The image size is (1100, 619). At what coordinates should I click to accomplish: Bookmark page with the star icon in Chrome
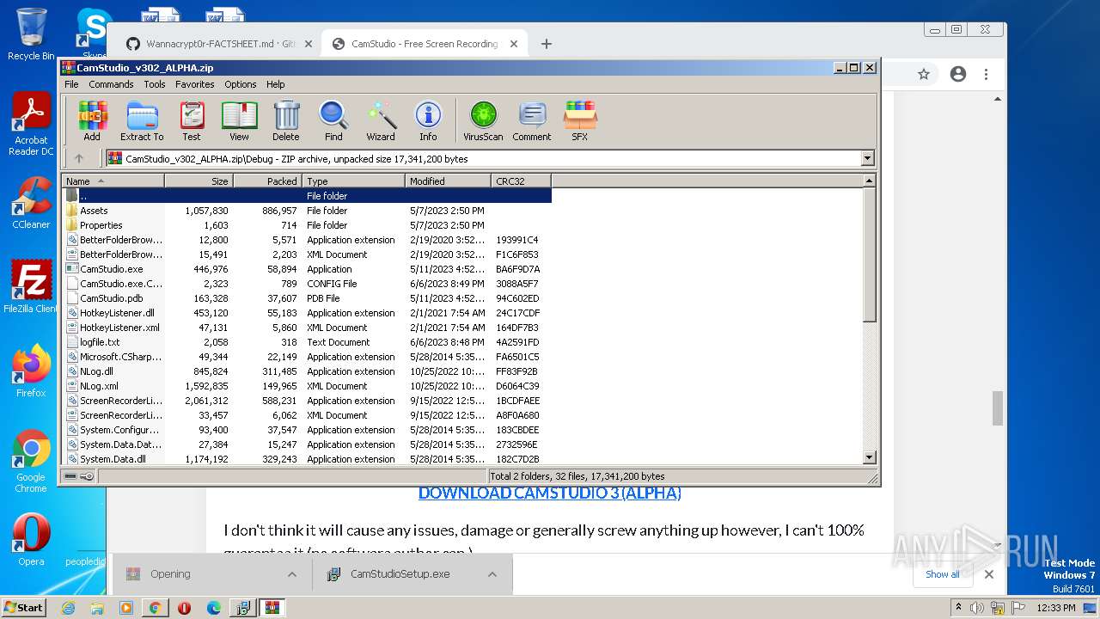point(924,74)
